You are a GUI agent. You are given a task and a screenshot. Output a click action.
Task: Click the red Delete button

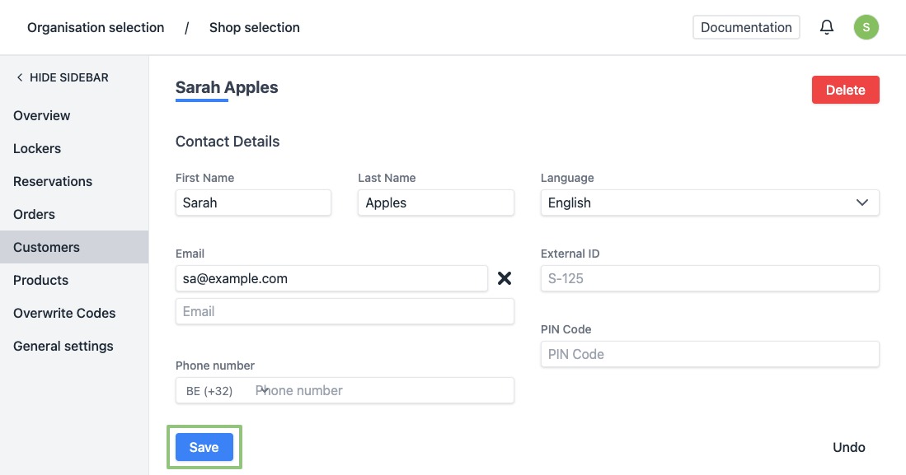tap(845, 90)
